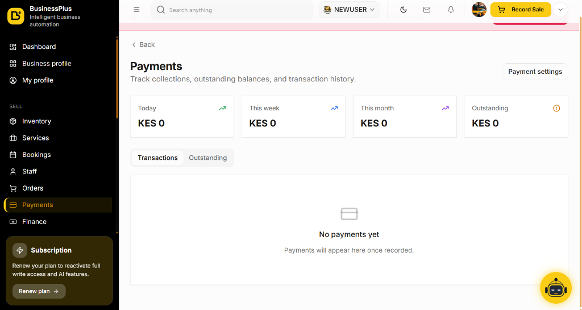Open Bookings section
The height and width of the screenshot is (310, 582).
[59, 155]
